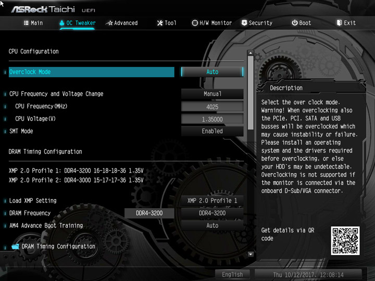Expand DRAM Timing Configuration submenu
The width and height of the screenshot is (375, 281).
58,246
